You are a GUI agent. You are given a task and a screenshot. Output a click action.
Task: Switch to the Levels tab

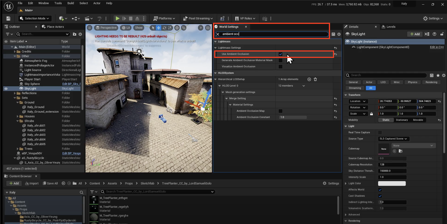click(391, 27)
